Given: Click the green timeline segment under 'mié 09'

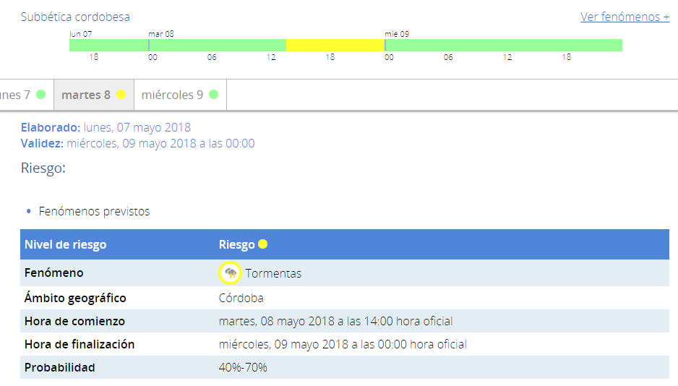Looking at the screenshot, I should pos(504,45).
